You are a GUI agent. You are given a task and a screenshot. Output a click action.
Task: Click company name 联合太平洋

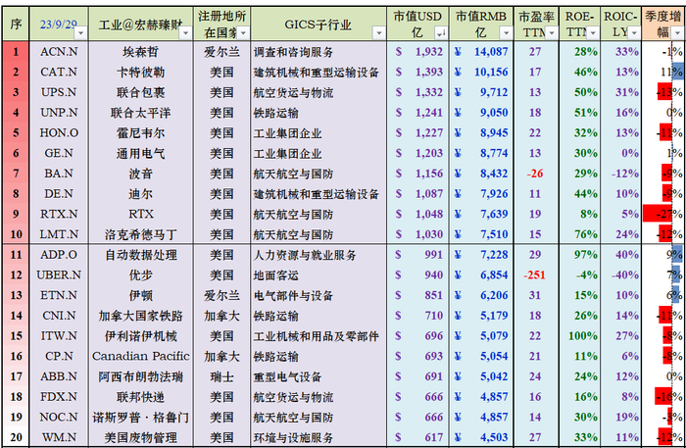pyautogui.click(x=140, y=113)
